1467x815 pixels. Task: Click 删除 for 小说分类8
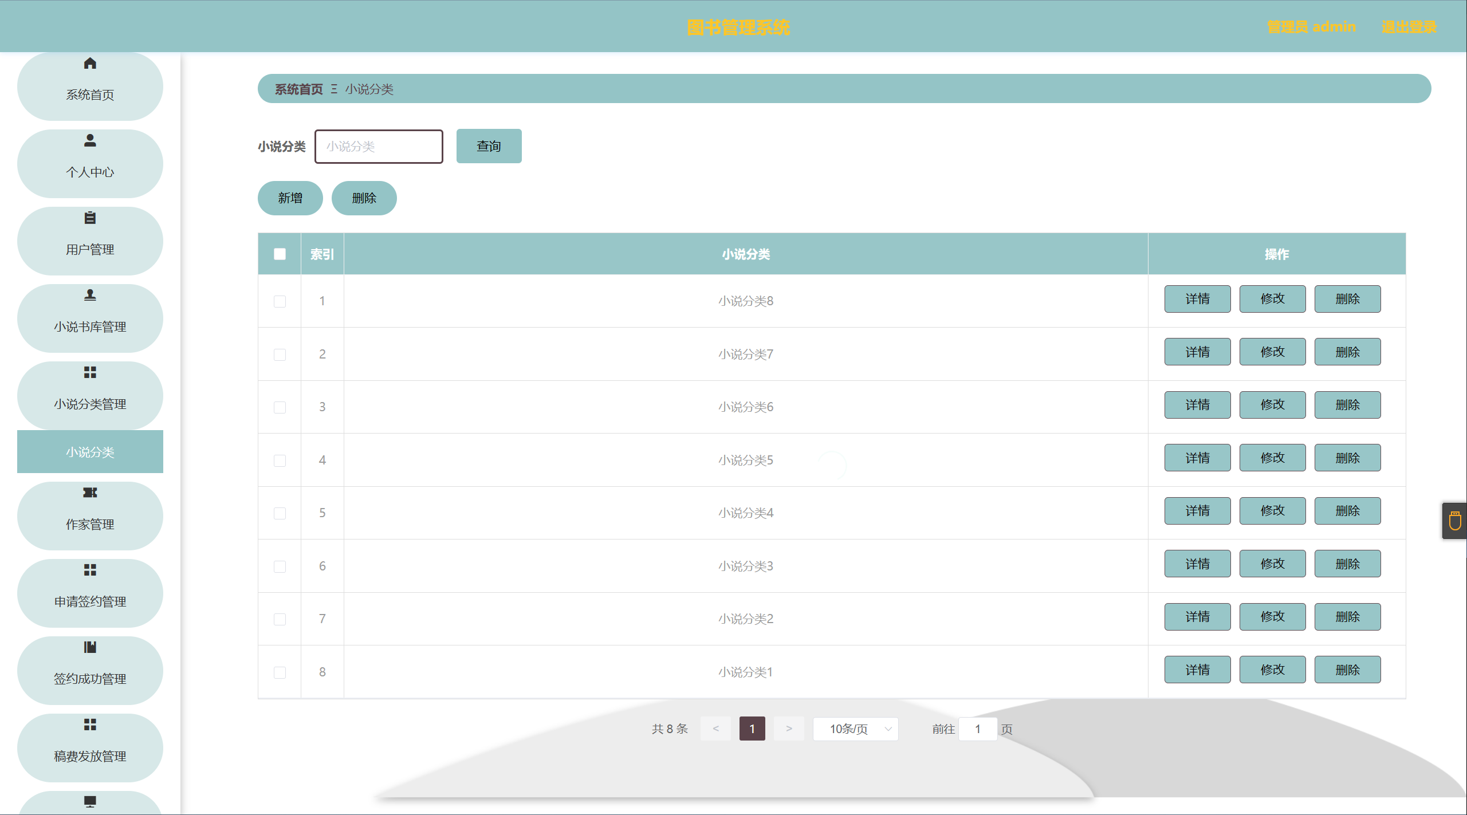(1347, 299)
